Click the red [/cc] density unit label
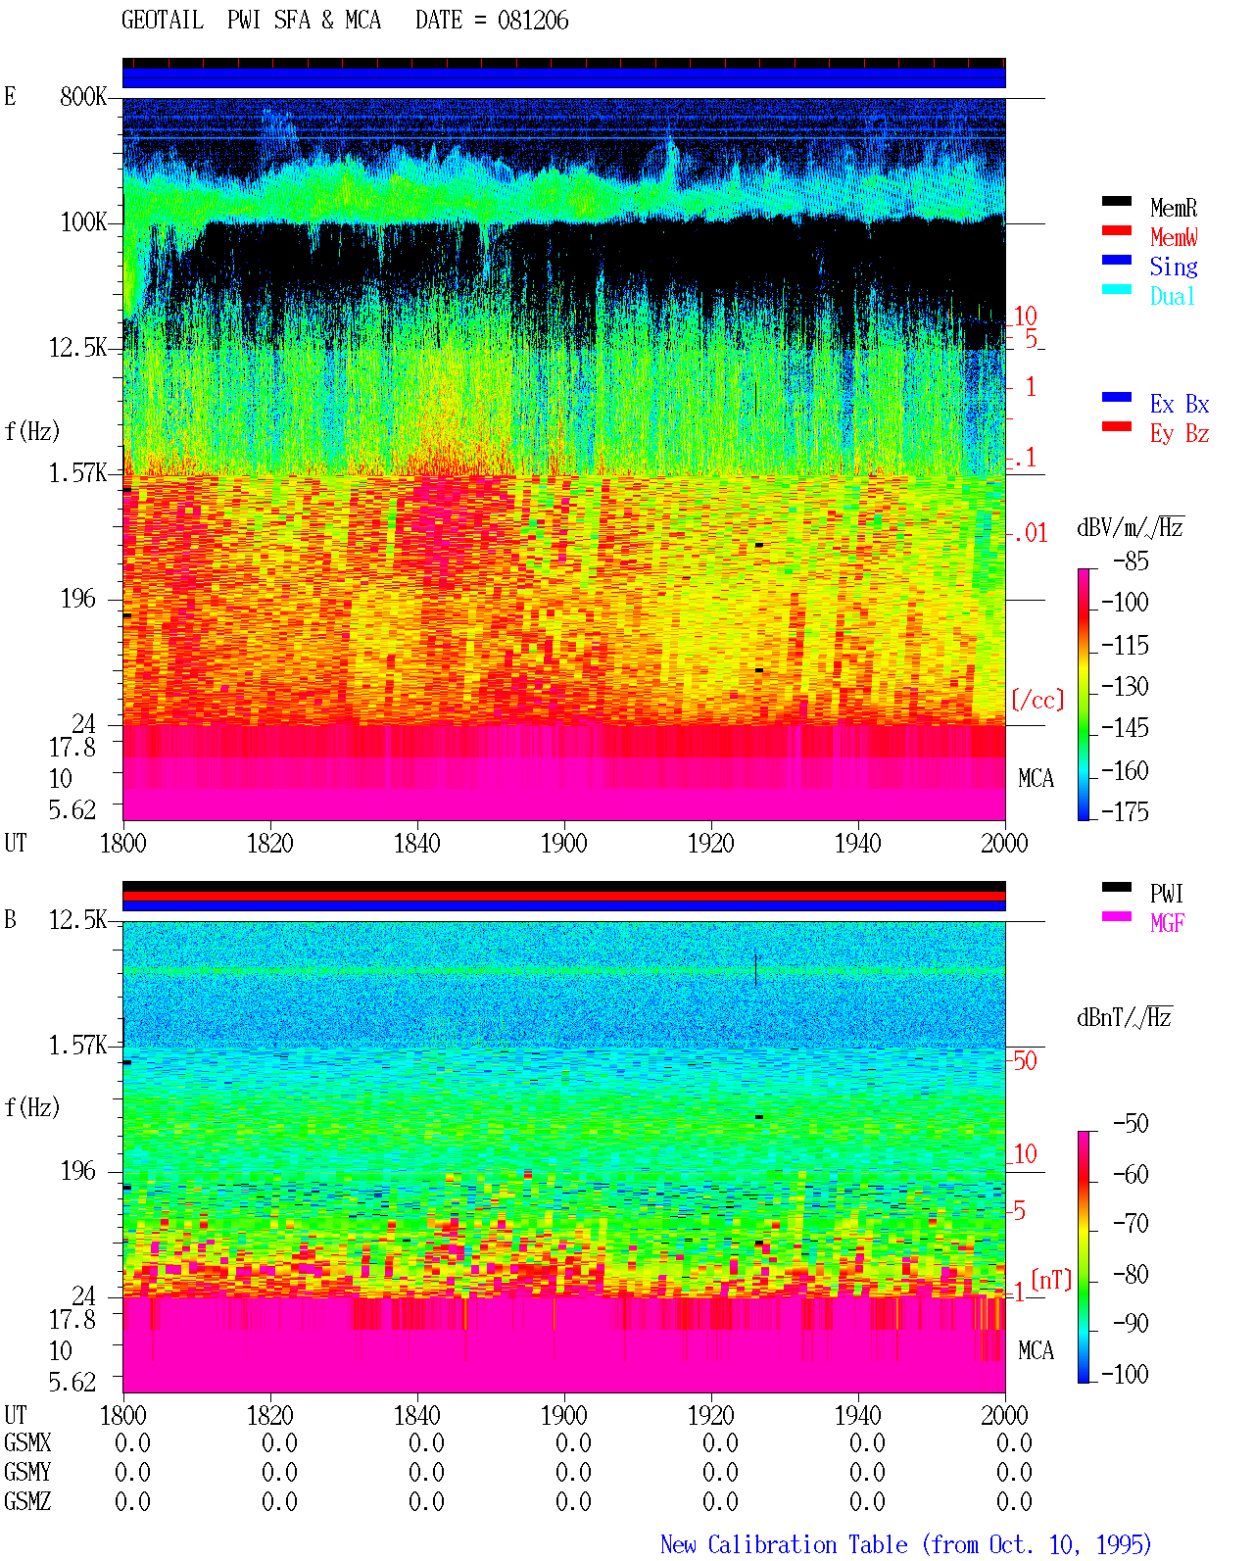 (1037, 700)
